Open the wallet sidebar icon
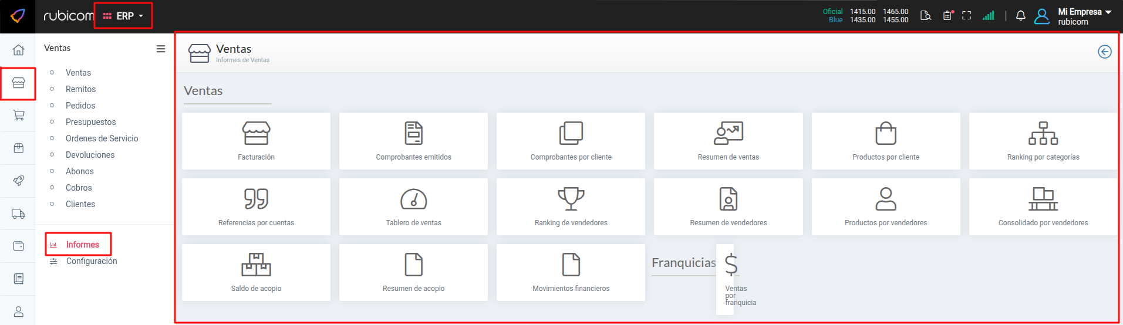Image resolution: width=1123 pixels, height=325 pixels. click(x=19, y=246)
